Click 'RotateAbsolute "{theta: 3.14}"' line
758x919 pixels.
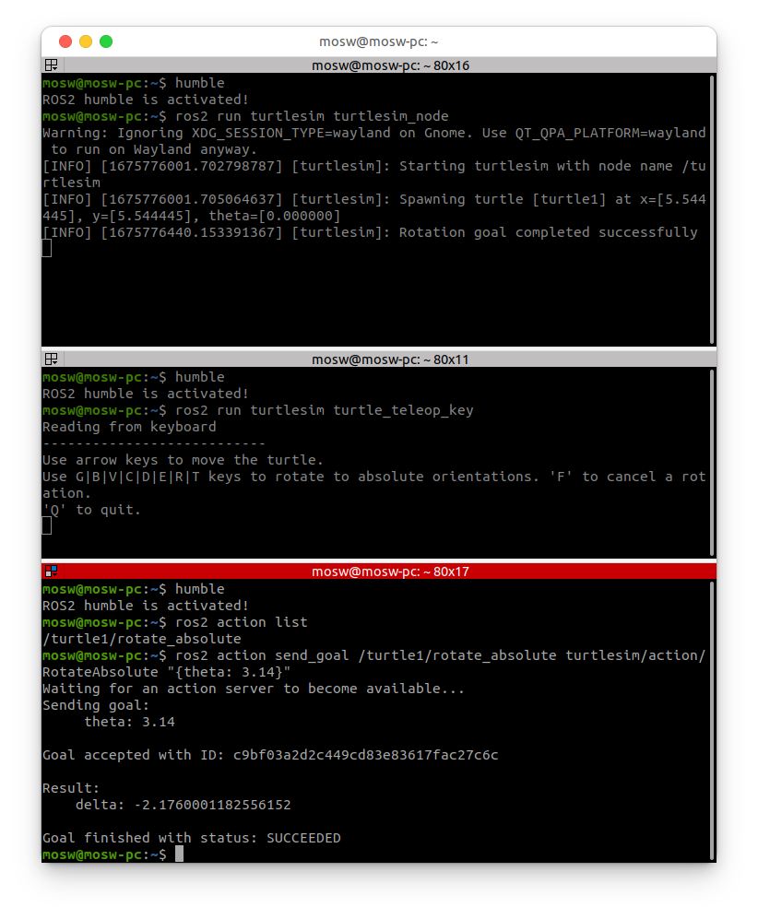pyautogui.click(x=167, y=672)
